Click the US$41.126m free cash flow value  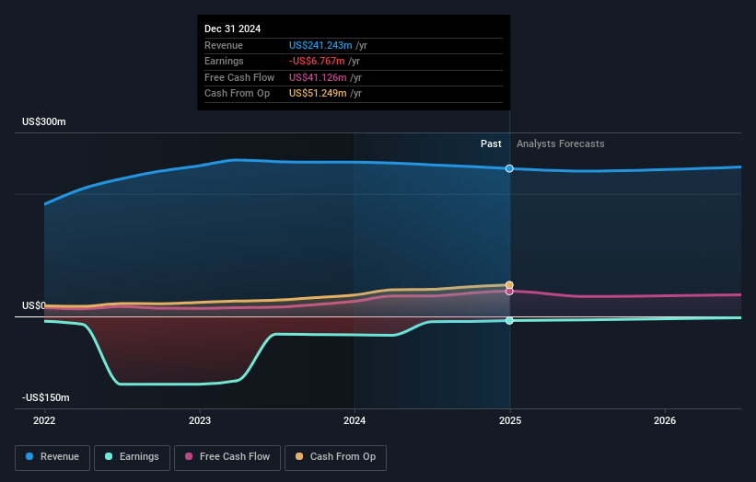(x=318, y=77)
